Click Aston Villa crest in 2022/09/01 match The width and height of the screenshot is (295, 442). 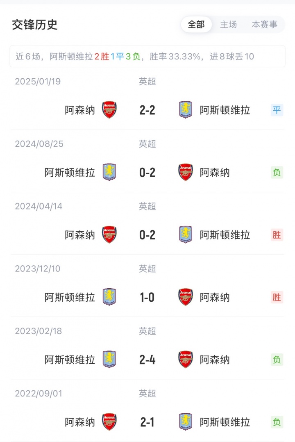point(186,422)
